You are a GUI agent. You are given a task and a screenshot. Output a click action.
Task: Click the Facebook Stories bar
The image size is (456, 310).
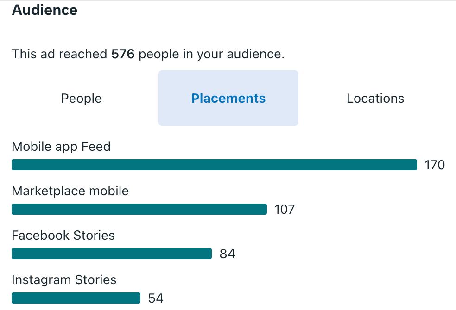point(112,254)
